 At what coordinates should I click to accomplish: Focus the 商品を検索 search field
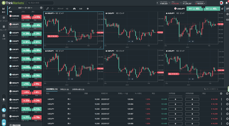[40, 3]
